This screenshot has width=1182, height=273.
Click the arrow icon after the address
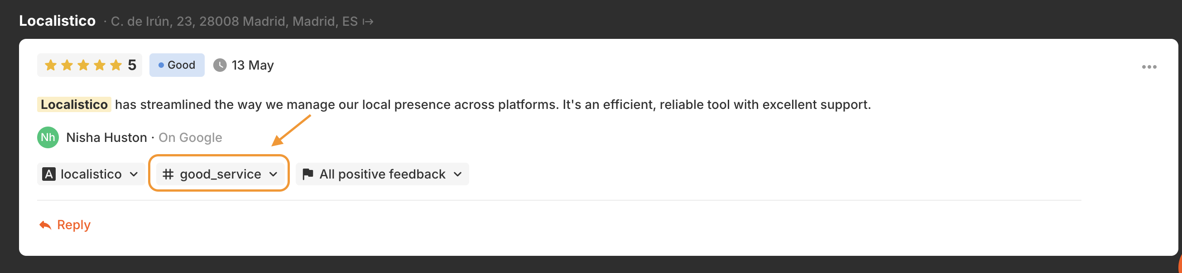coord(368,22)
